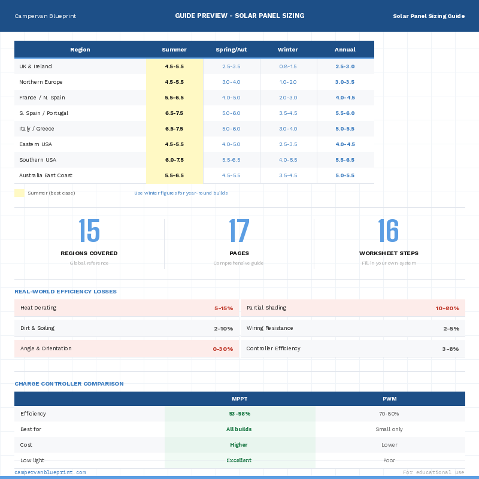Select the Annual column header
Image resolution: width=479 pixels, height=479 pixels.
[345, 50]
